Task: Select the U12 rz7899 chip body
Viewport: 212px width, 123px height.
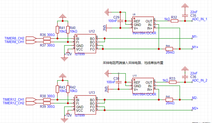Action: coord(85,43)
